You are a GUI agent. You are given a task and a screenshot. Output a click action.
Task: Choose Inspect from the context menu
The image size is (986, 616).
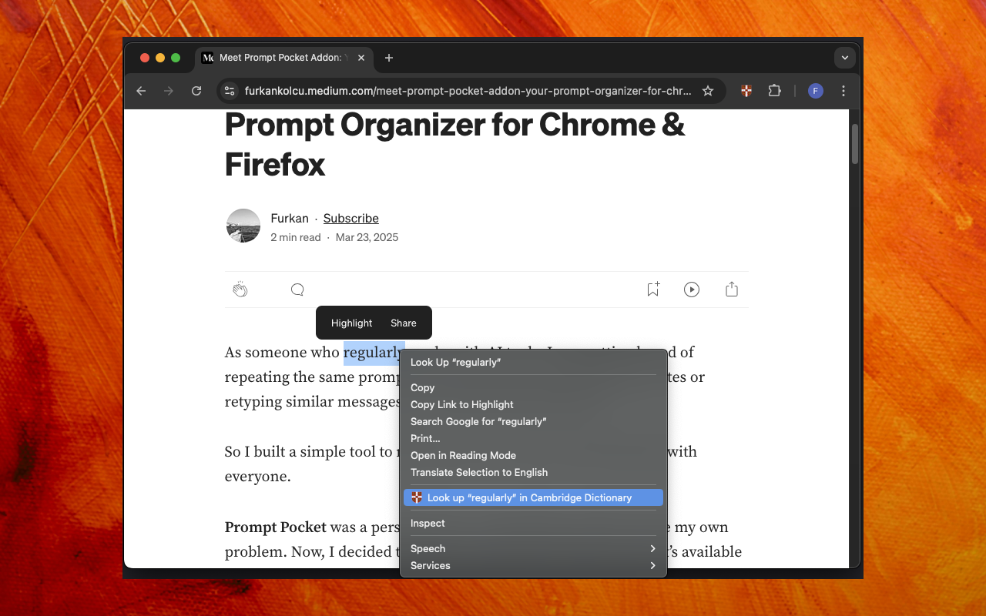533,523
